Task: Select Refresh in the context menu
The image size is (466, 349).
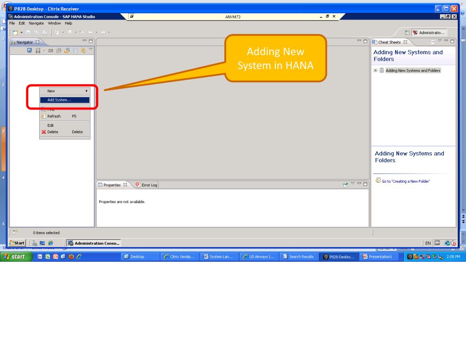Action: click(x=65, y=116)
